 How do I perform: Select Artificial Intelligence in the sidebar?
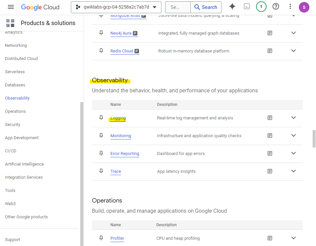click(24, 164)
